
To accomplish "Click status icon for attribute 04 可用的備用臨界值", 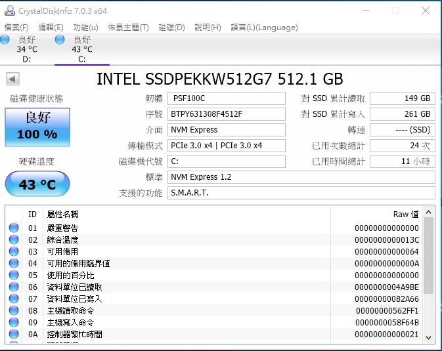I will [x=14, y=263].
